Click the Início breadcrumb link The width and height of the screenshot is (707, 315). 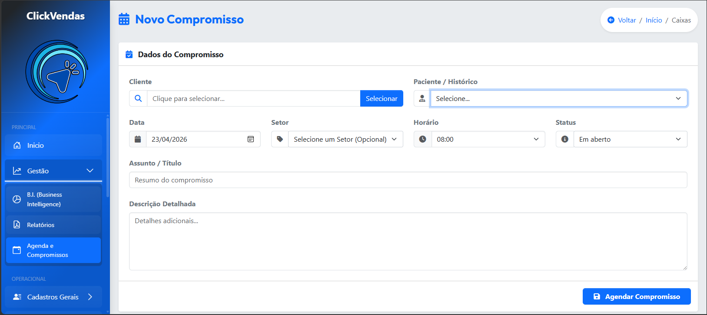coord(654,20)
